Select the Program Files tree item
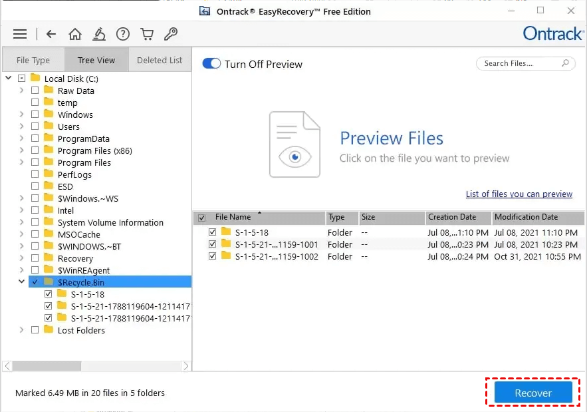Screen dimensions: 587x412 [x=84, y=162]
